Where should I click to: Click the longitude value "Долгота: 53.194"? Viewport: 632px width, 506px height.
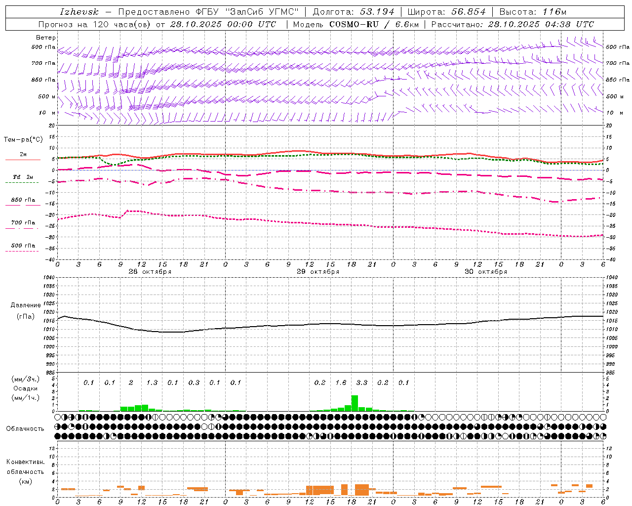[x=354, y=12]
